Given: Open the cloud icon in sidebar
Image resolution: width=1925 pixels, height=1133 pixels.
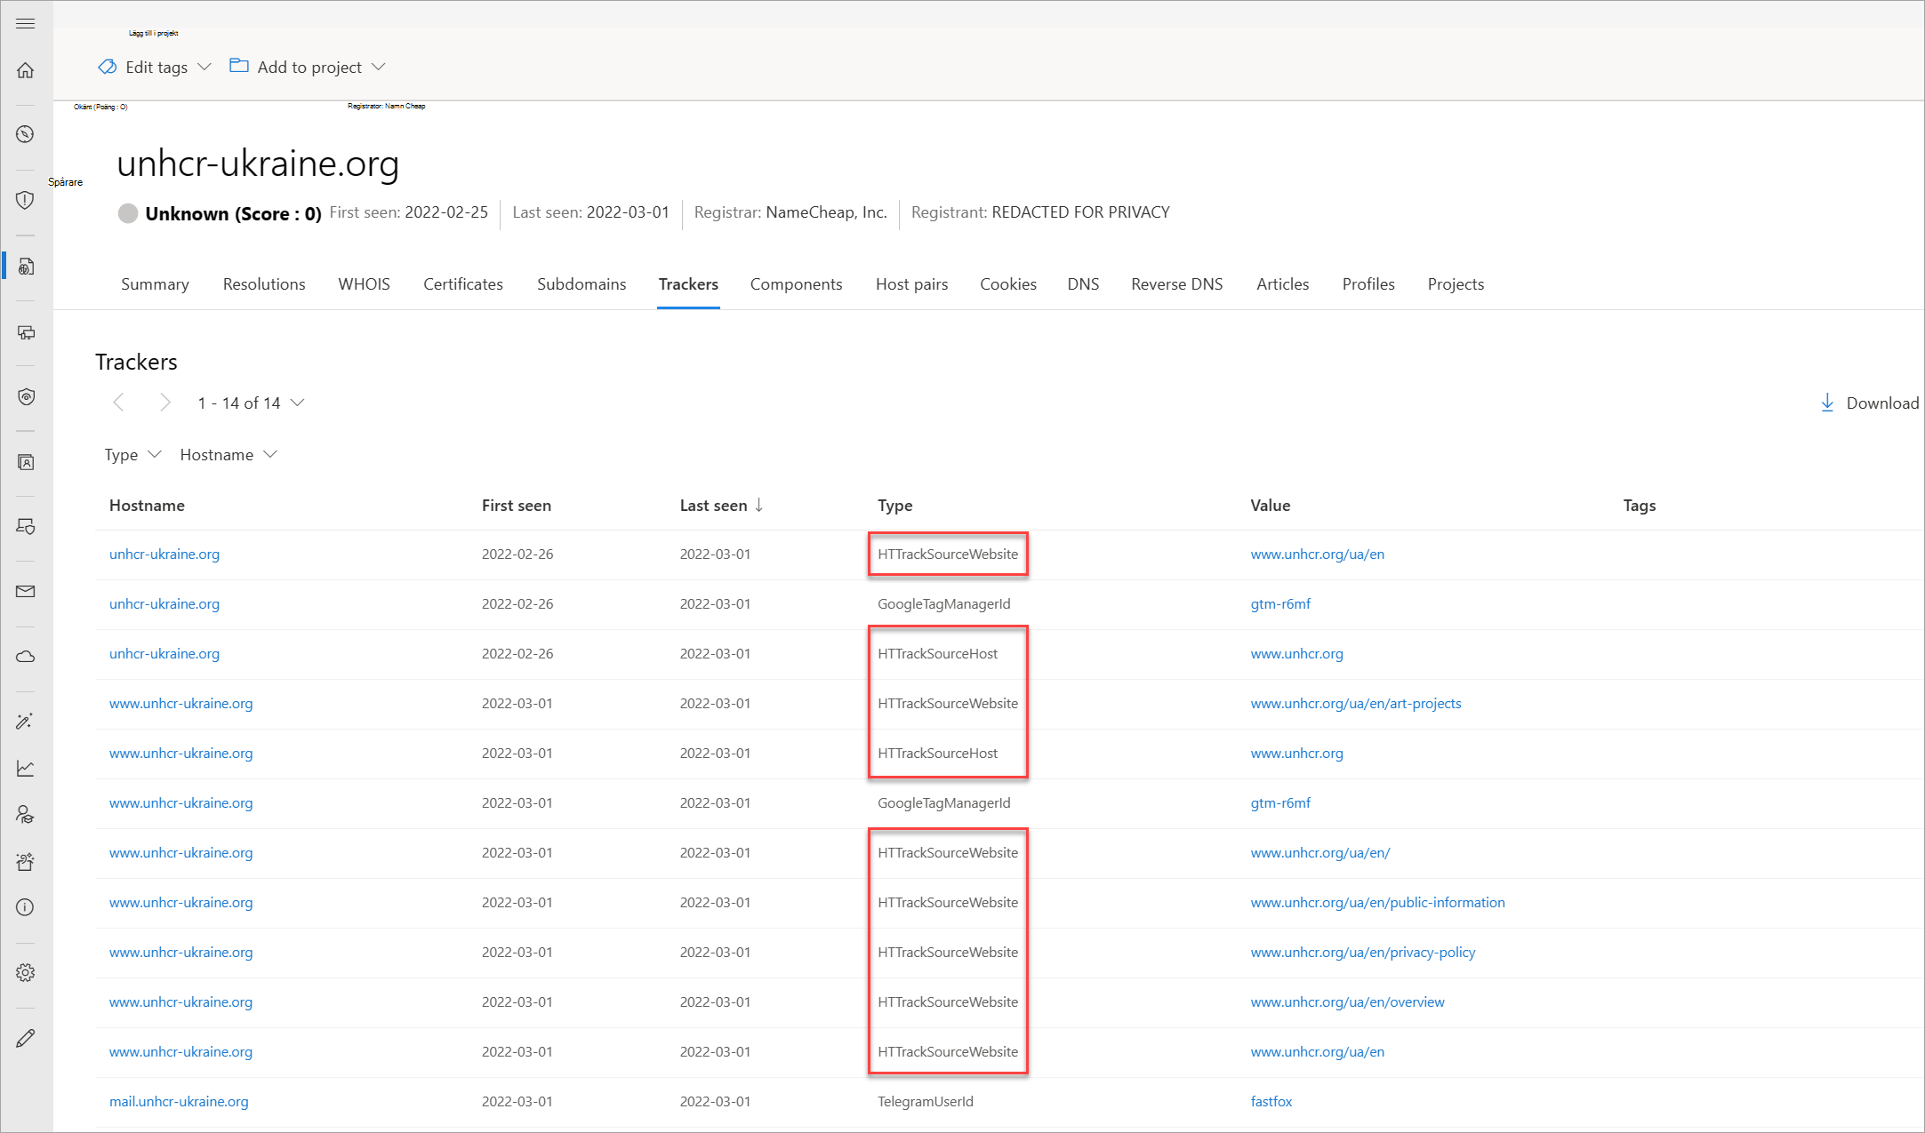Looking at the screenshot, I should click(26, 657).
